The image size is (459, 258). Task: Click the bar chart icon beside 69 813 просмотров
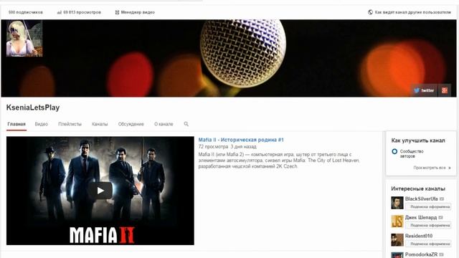pos(60,12)
